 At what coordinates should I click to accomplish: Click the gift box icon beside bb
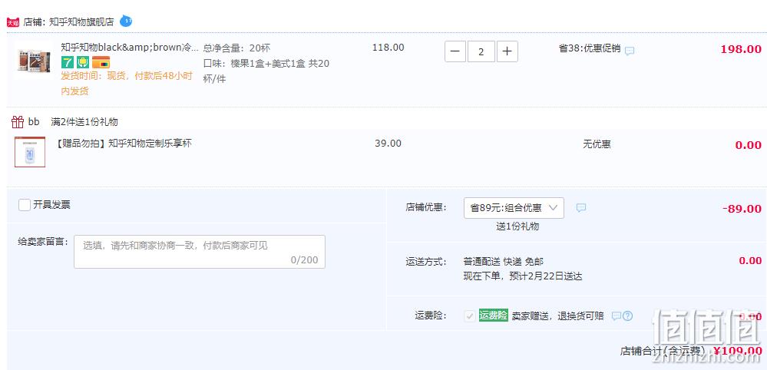18,122
